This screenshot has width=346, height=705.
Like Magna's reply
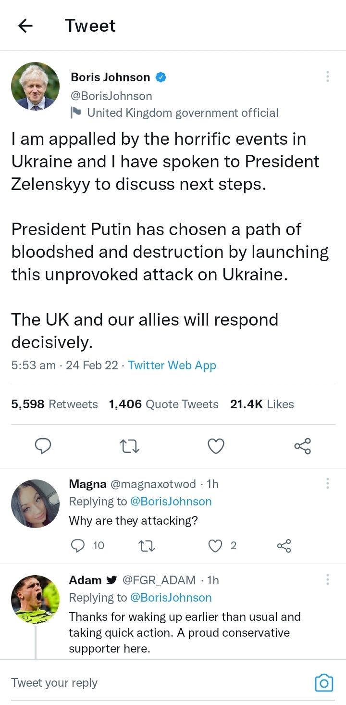pos(216,545)
